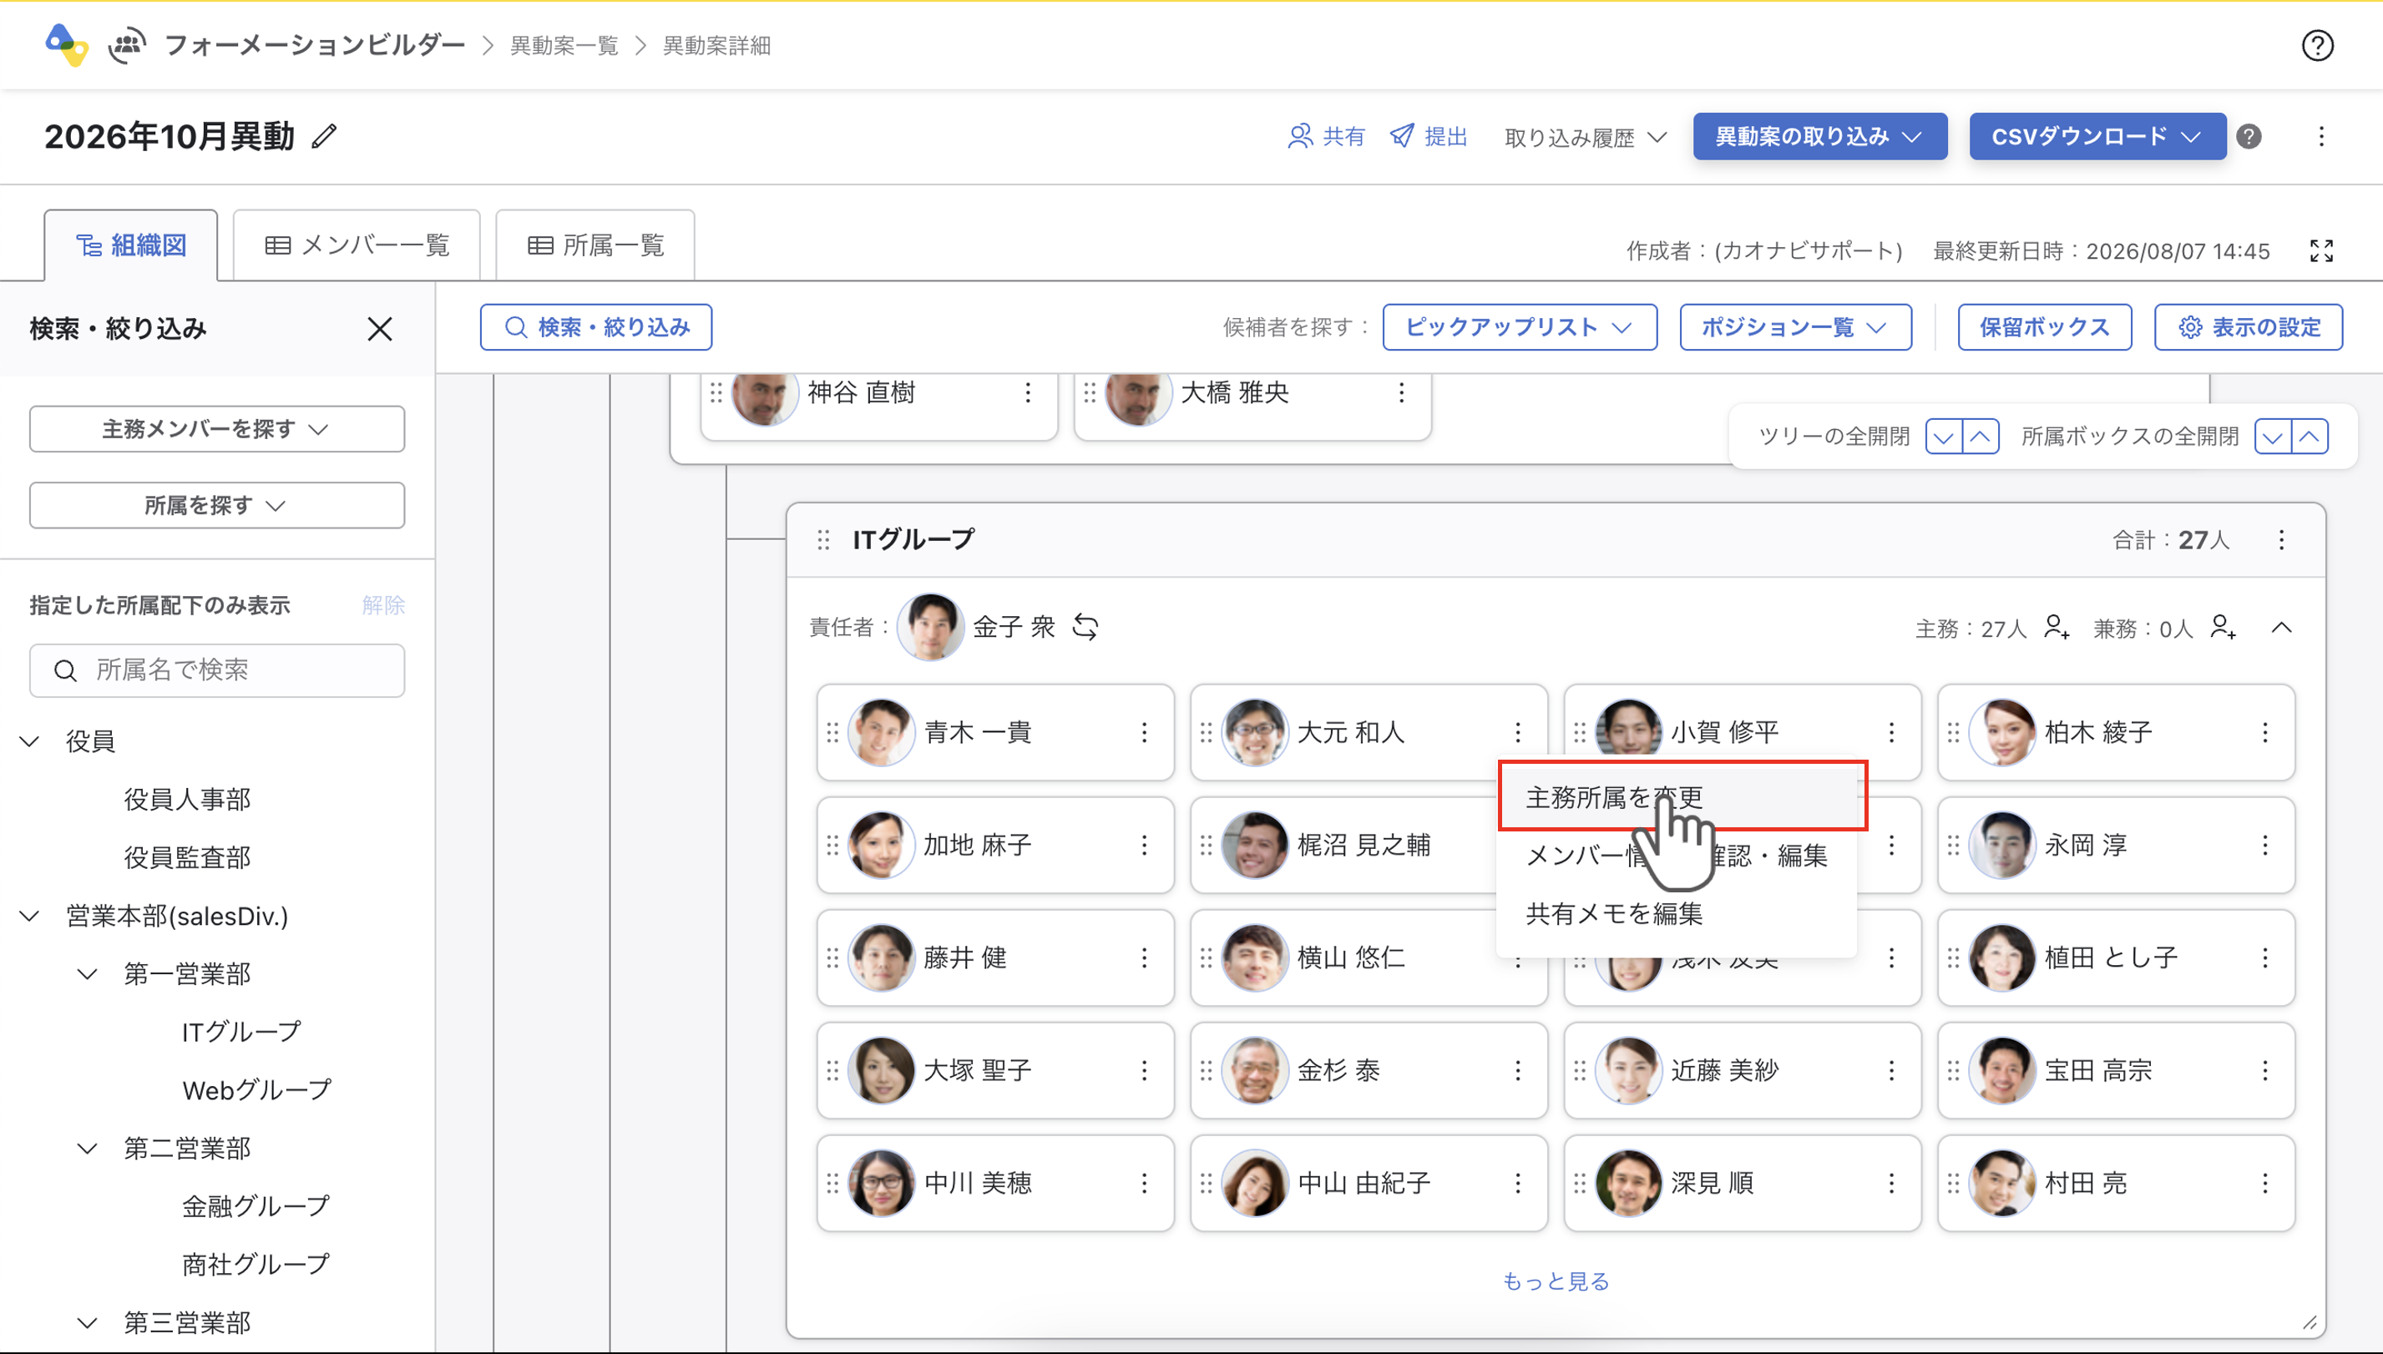The height and width of the screenshot is (1354, 2383).
Task: Open the menu for 大塚 聖子
Action: [x=1144, y=1070]
